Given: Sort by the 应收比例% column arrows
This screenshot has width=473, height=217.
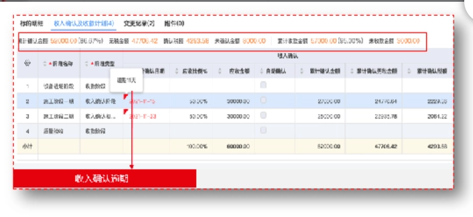Looking at the screenshot, I should (x=178, y=71).
